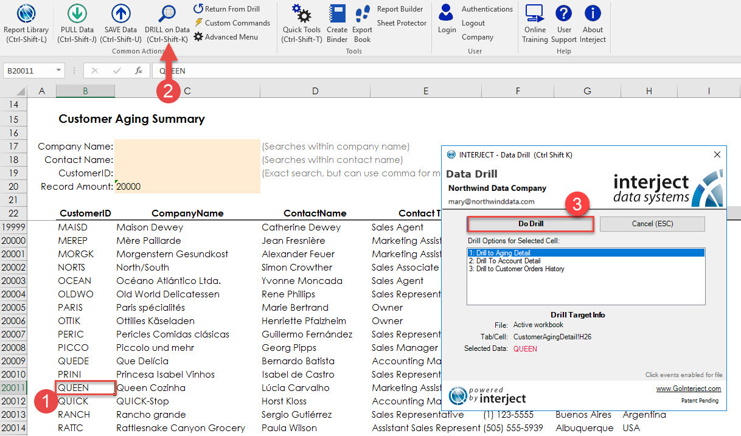Select cell Lúcia Carvalho
The width and height of the screenshot is (741, 436).
[315, 387]
